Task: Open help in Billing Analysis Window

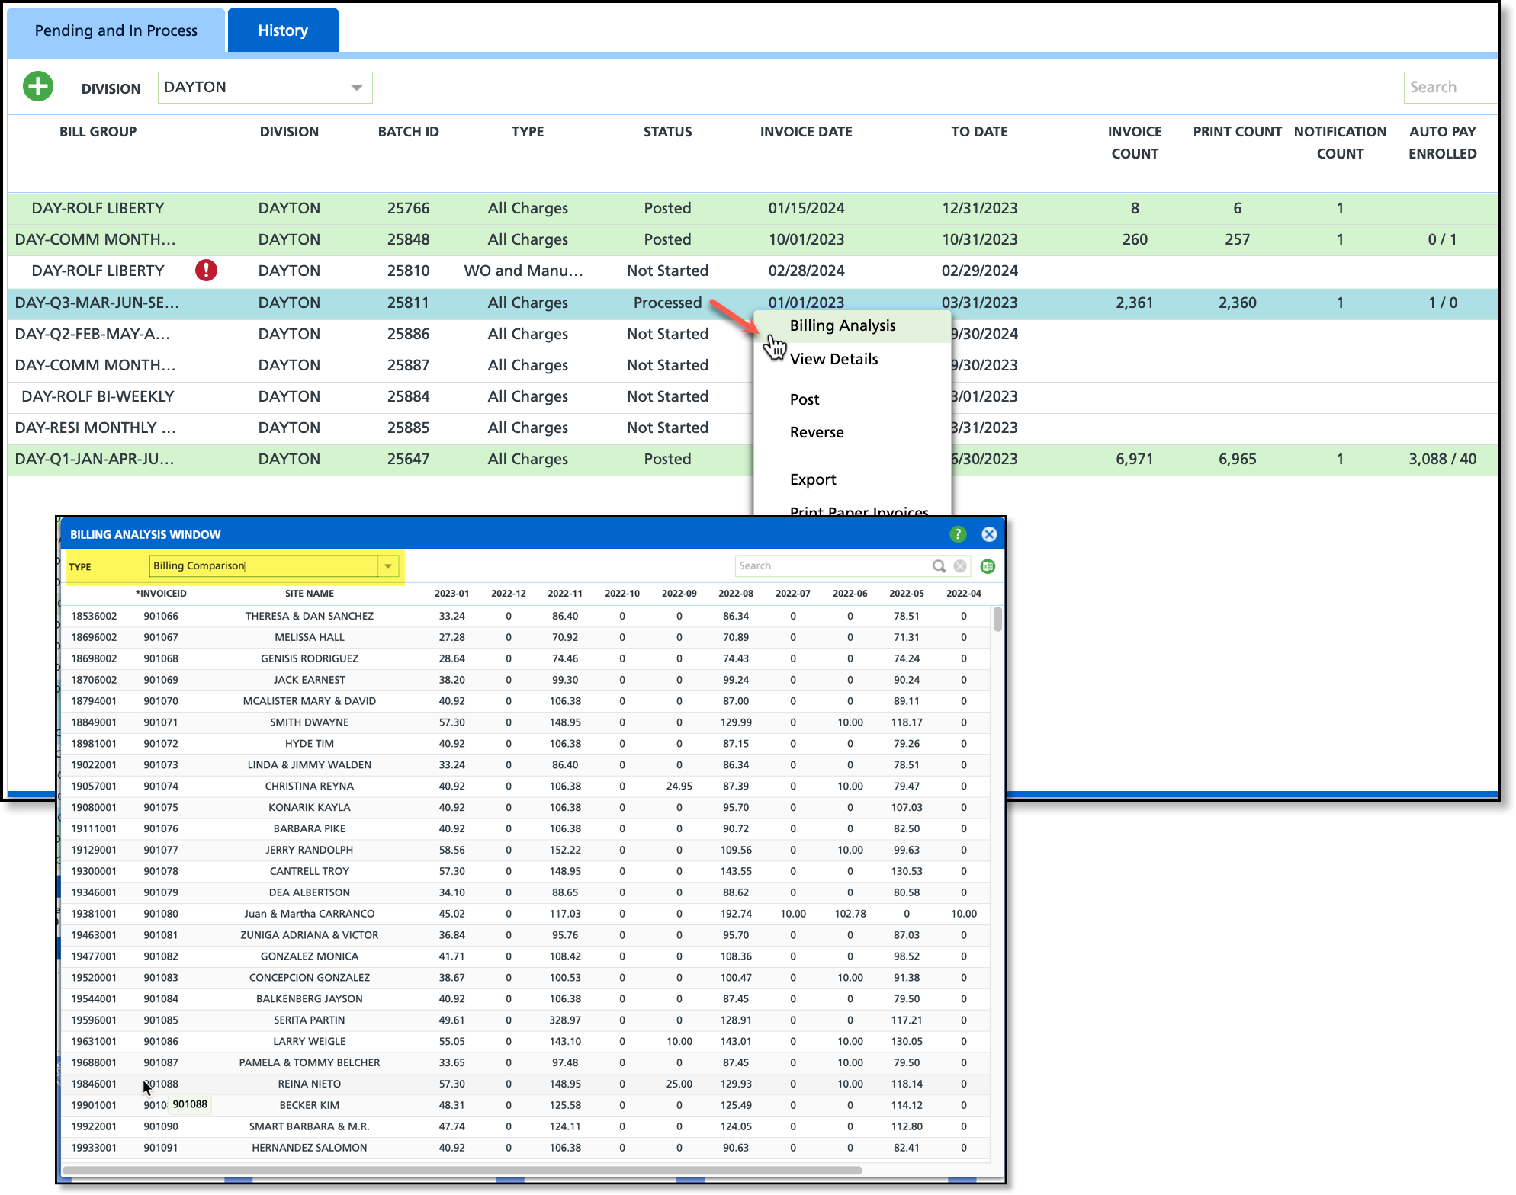Action: point(958,534)
